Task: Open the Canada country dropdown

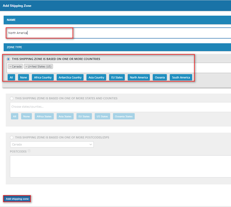Action: pos(52,144)
